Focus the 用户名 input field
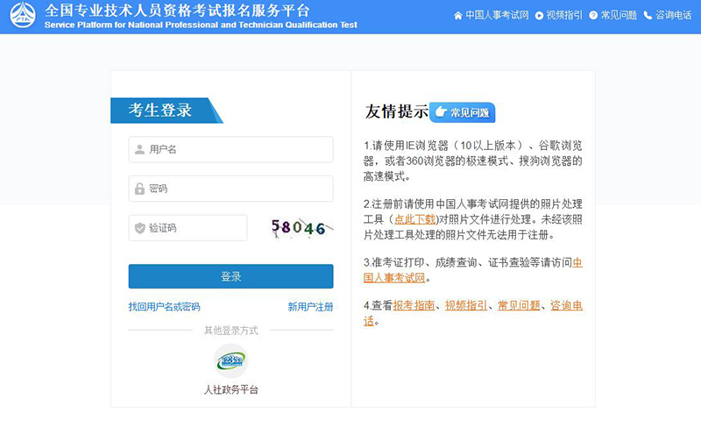Image resolution: width=701 pixels, height=421 pixels. [230, 149]
